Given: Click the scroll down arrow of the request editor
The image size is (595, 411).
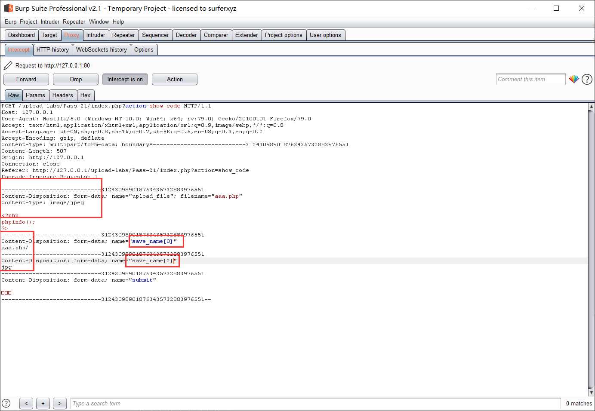Looking at the screenshot, I should [591, 393].
